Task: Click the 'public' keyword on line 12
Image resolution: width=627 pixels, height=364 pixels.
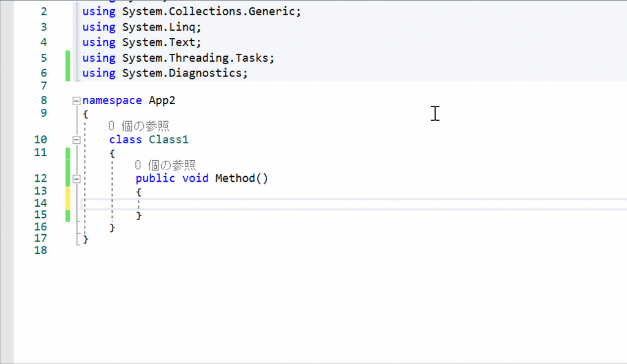Action: click(x=155, y=178)
